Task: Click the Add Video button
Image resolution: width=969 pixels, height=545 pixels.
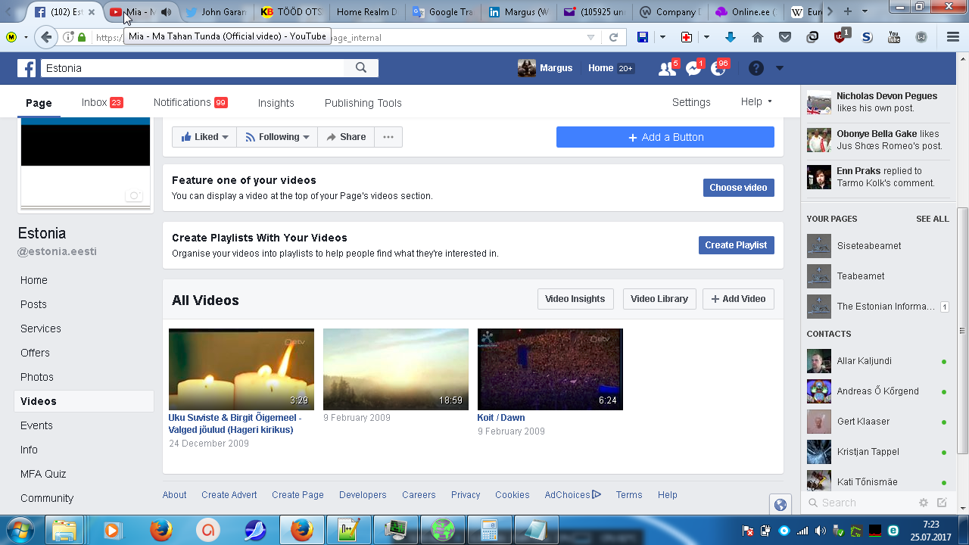Action: 738,299
